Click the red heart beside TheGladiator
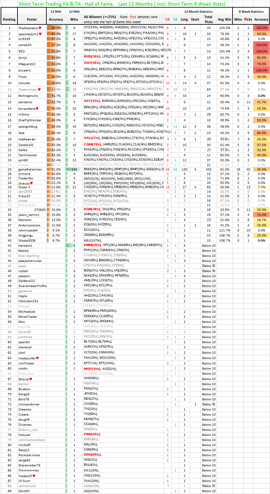 pyautogui.click(x=40, y=28)
